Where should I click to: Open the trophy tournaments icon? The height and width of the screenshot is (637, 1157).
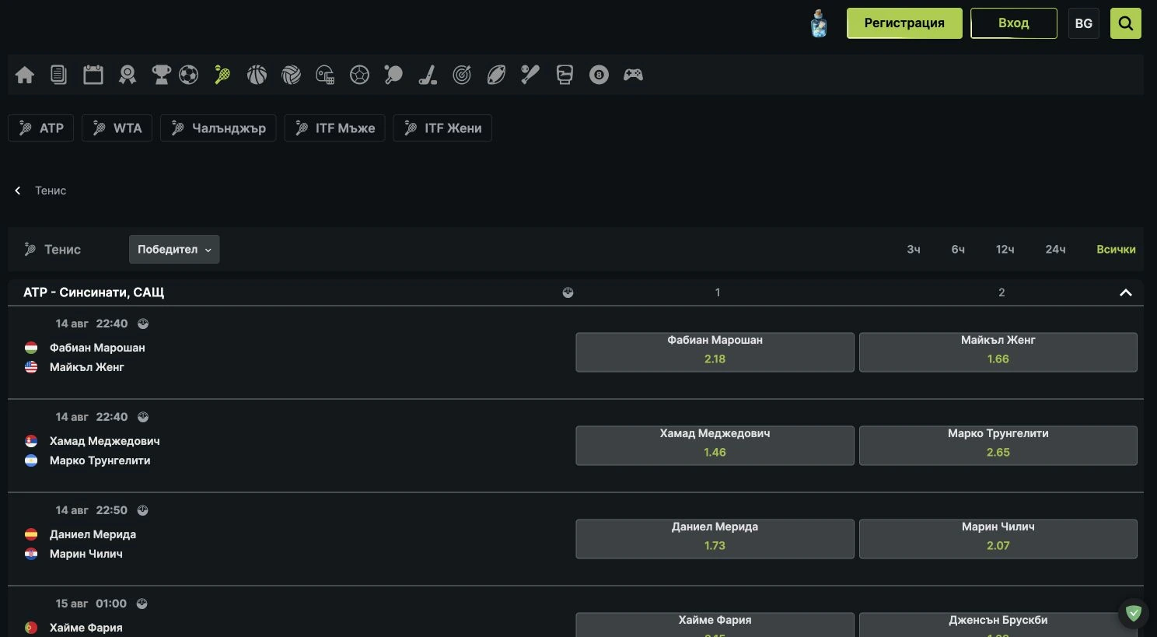pos(161,75)
